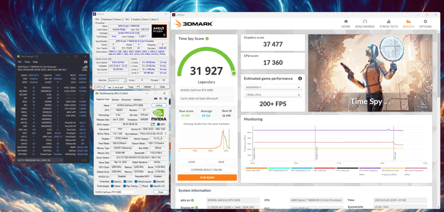Viewport: 444px width, 212px height.
Task: Click the SAVE button in 3DMark
Action: click(x=221, y=162)
